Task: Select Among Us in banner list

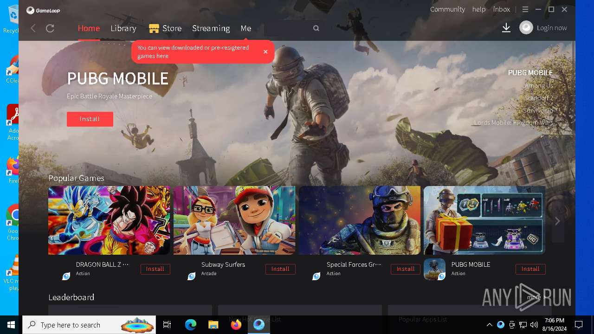Action: click(x=539, y=85)
